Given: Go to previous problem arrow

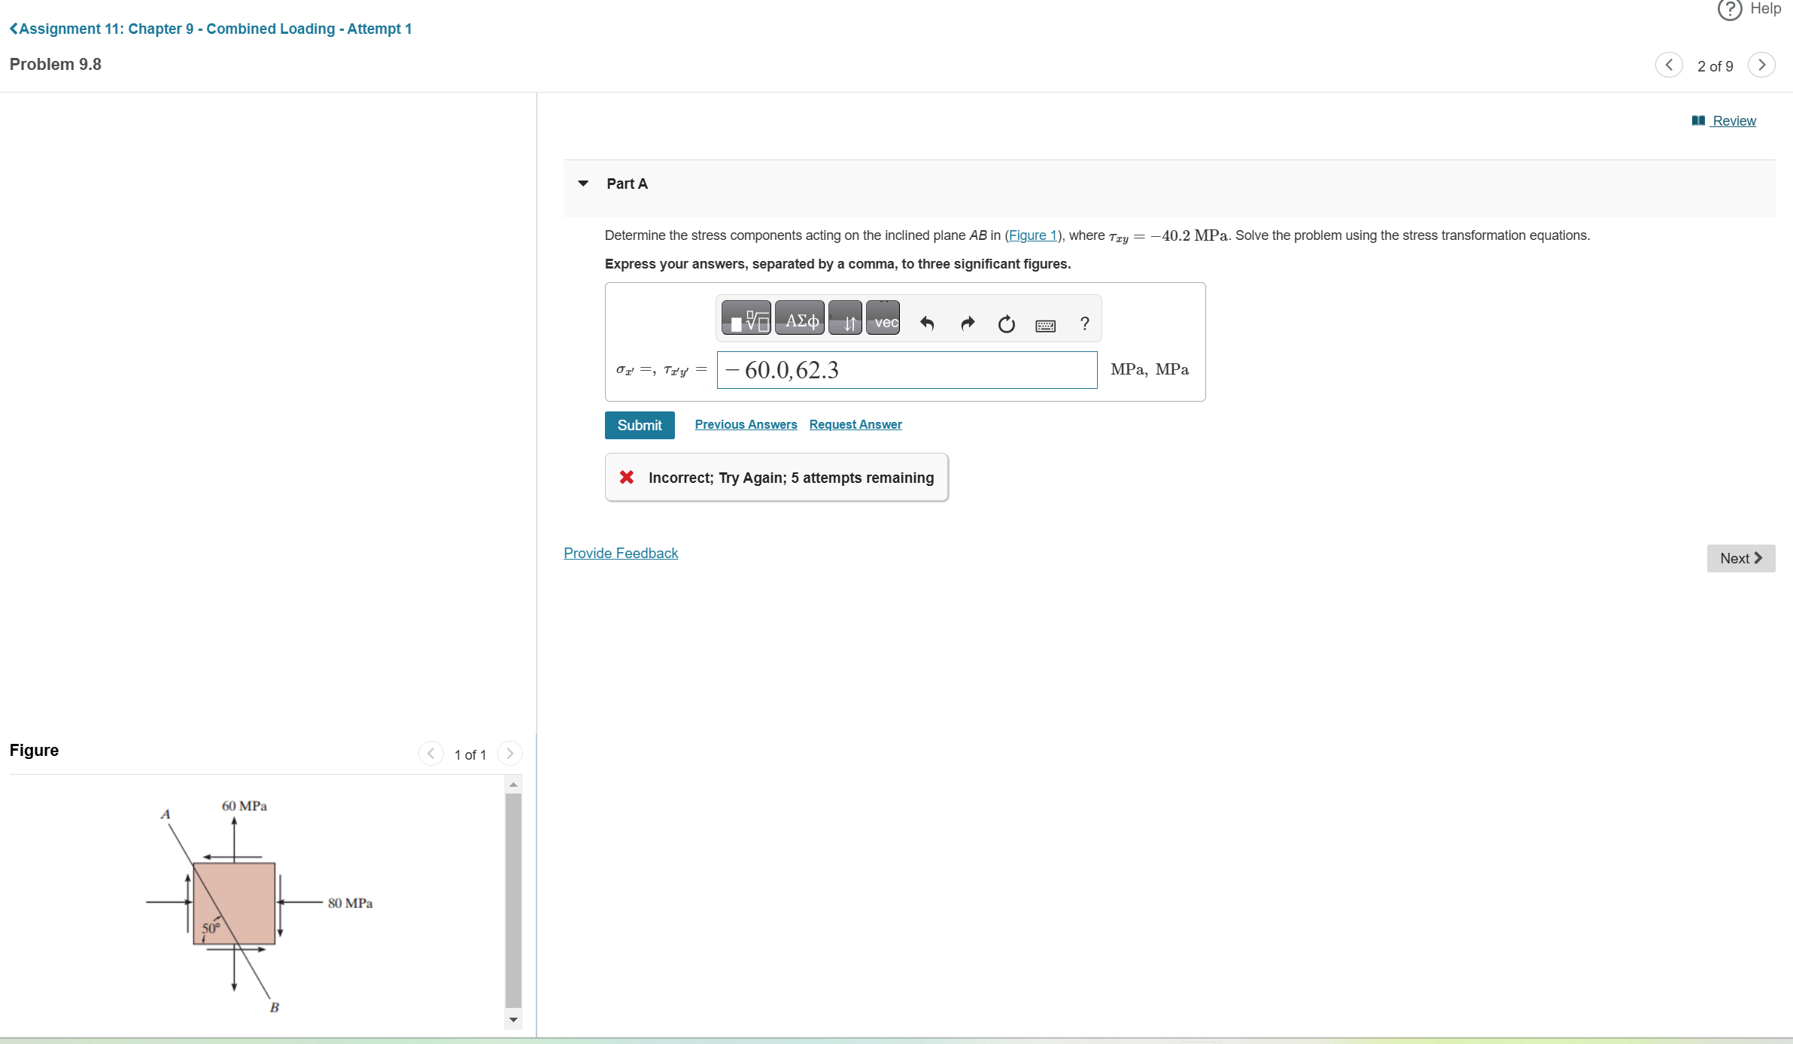Looking at the screenshot, I should click(x=1669, y=65).
